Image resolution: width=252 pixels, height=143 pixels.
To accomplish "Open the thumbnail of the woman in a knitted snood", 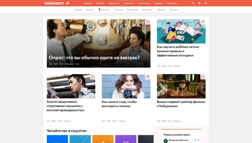I will click(126, 86).
